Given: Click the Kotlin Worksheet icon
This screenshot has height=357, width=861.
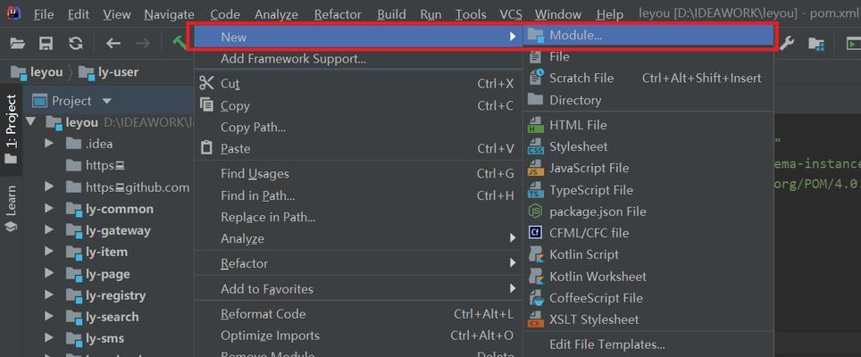Looking at the screenshot, I should [x=535, y=277].
